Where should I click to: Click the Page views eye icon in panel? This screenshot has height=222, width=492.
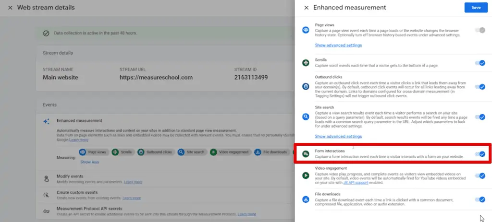click(306, 30)
